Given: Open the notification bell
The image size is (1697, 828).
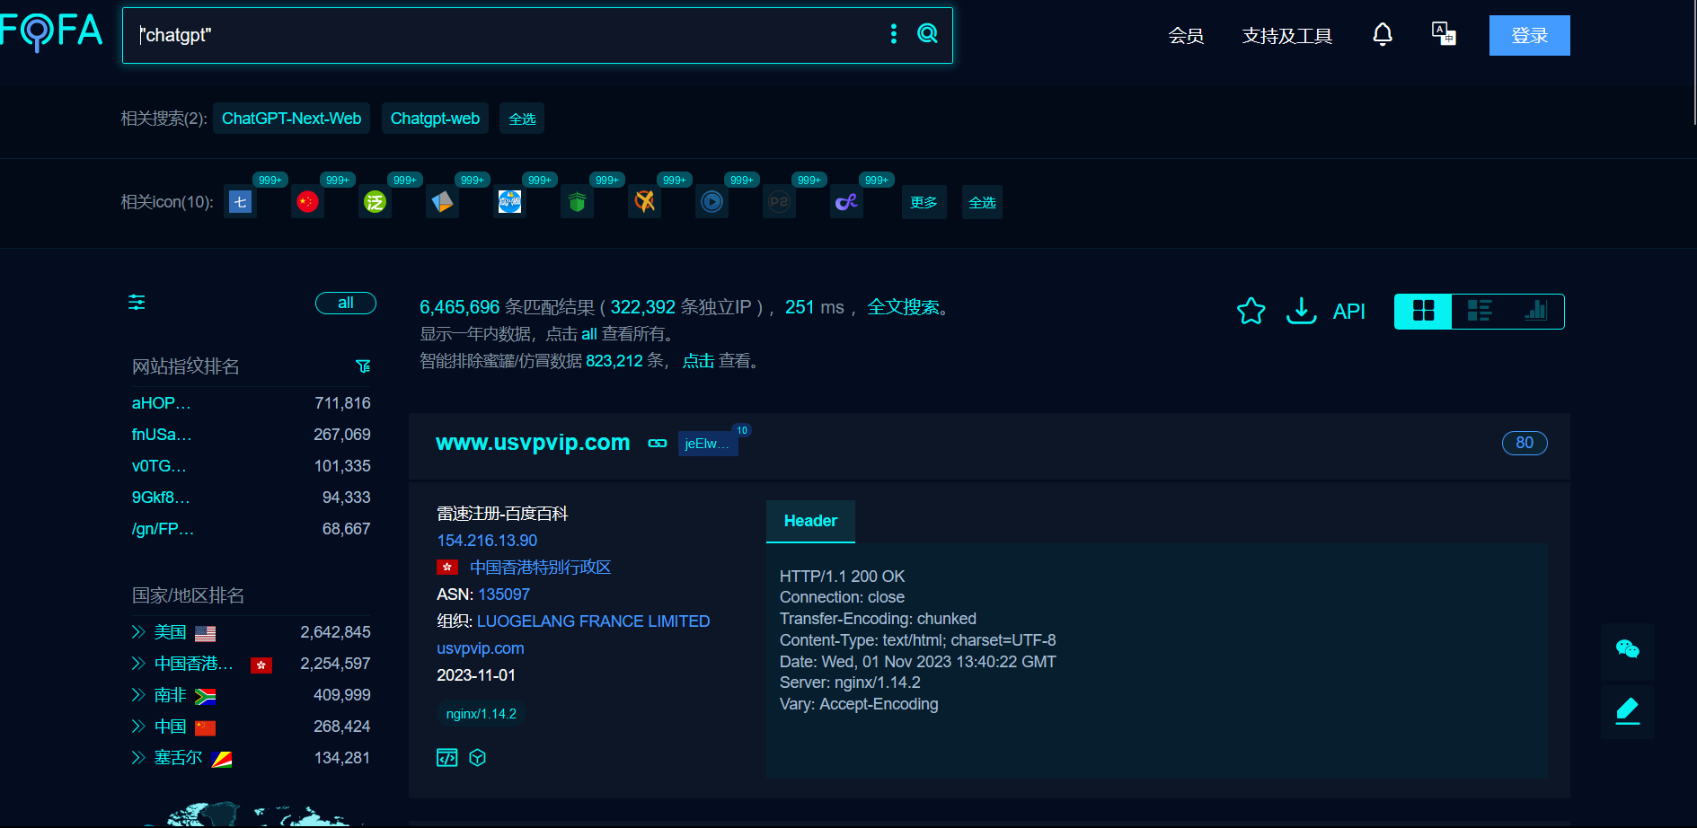Looking at the screenshot, I should click(x=1383, y=35).
